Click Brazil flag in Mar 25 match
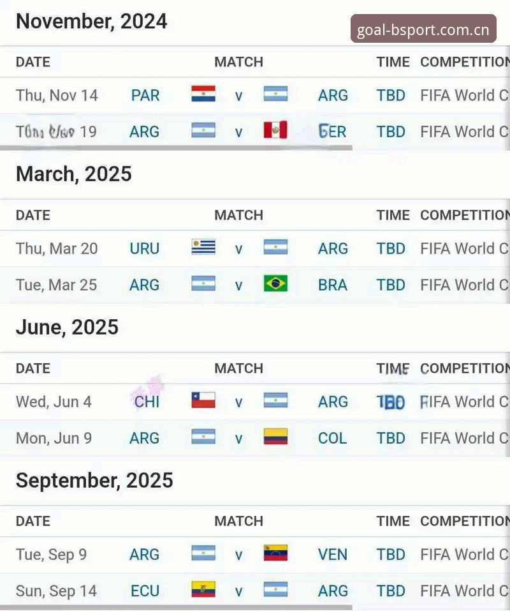This screenshot has height=611, width=510. coord(275,283)
